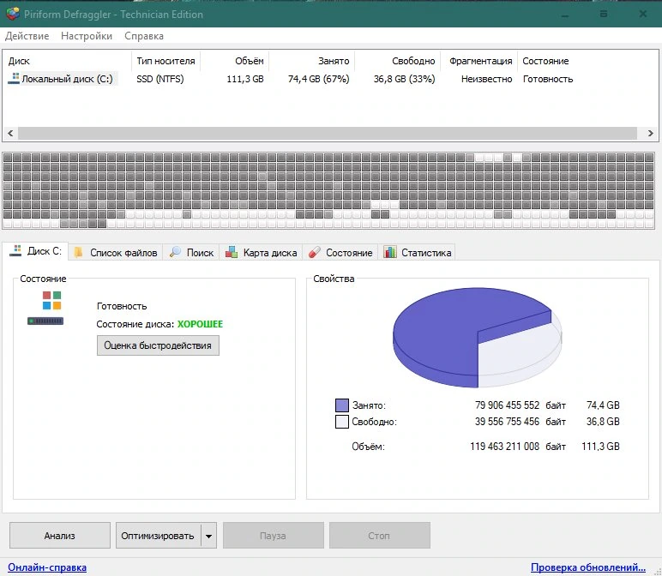
Task: Click the bar chart icon of Статистика tab
Action: (x=389, y=252)
